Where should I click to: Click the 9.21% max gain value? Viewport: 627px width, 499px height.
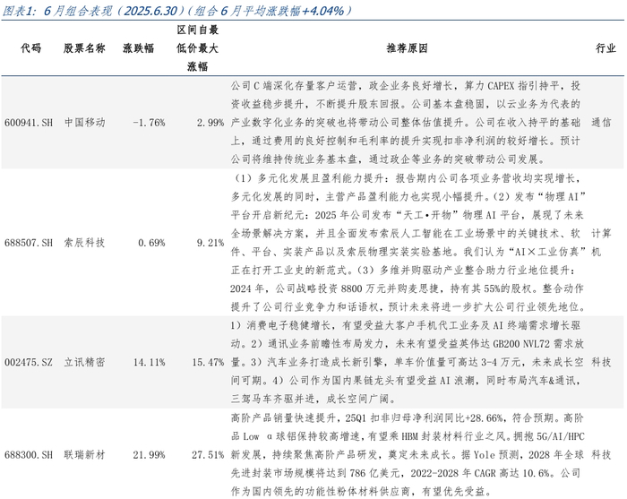(x=210, y=243)
